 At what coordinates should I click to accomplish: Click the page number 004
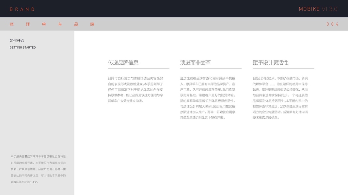332,24
